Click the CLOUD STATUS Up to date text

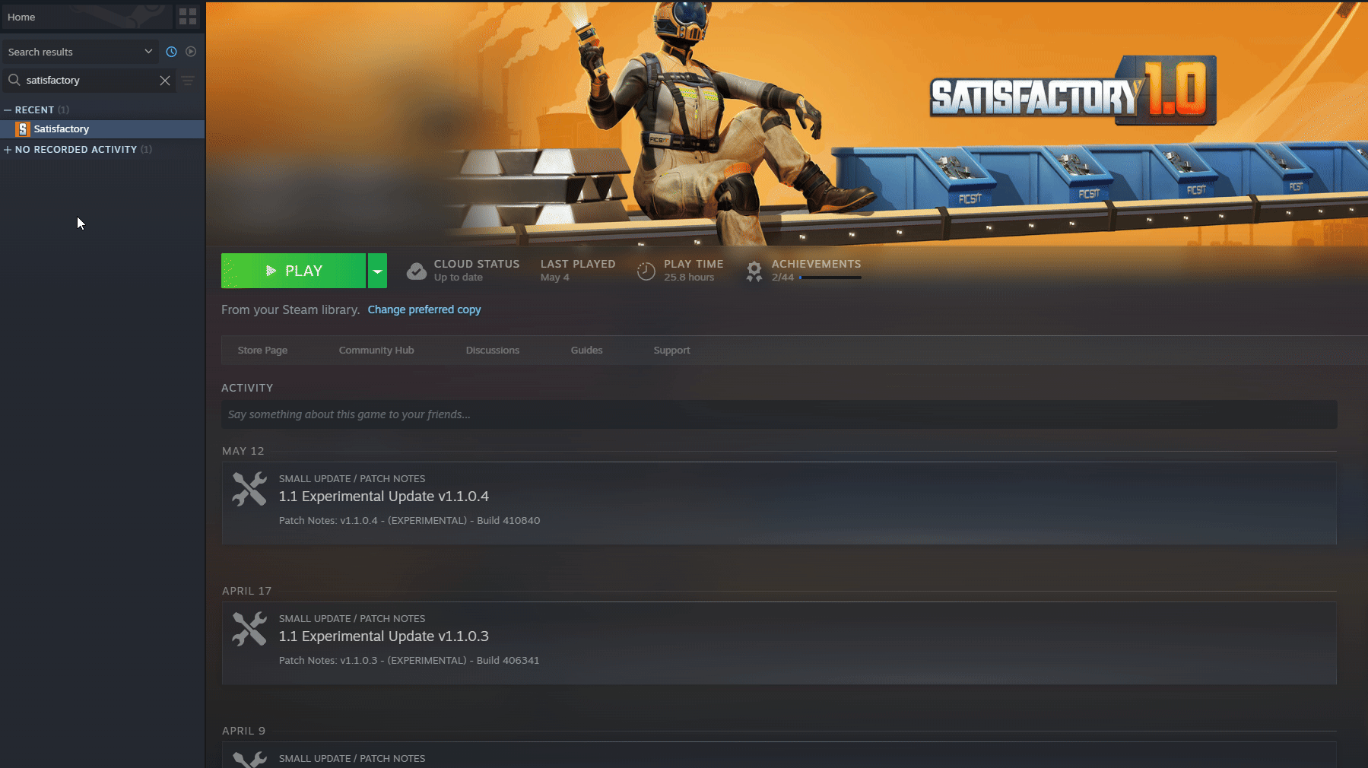point(477,271)
